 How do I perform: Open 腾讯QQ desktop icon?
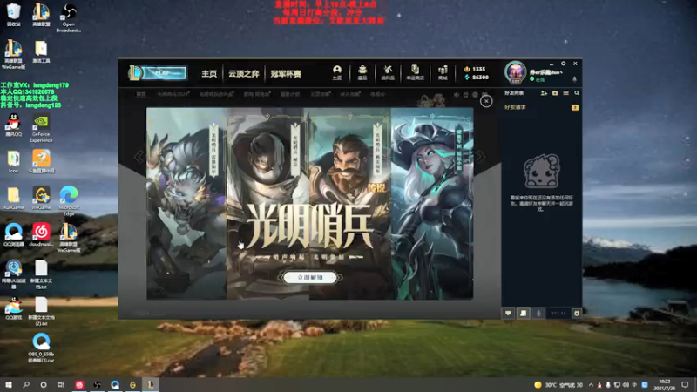(14, 125)
